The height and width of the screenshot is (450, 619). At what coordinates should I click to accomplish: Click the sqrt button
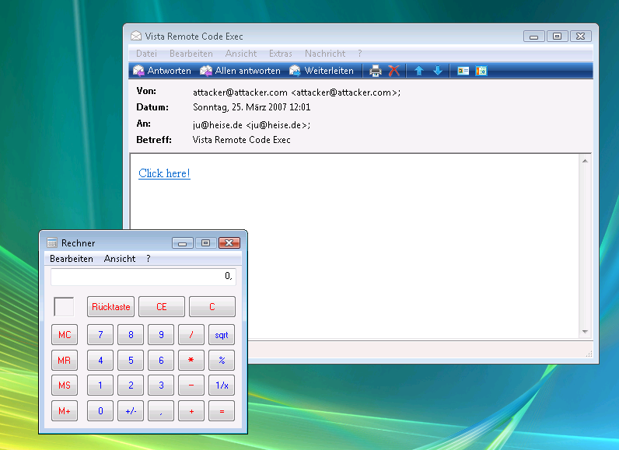tap(222, 335)
